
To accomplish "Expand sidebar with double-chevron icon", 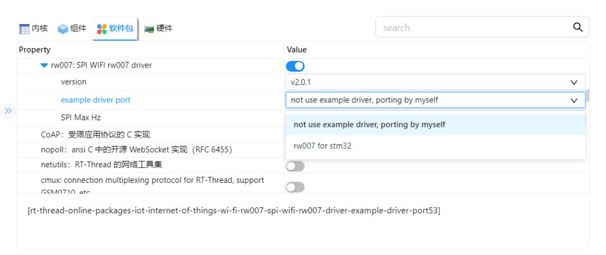I will 8,111.
